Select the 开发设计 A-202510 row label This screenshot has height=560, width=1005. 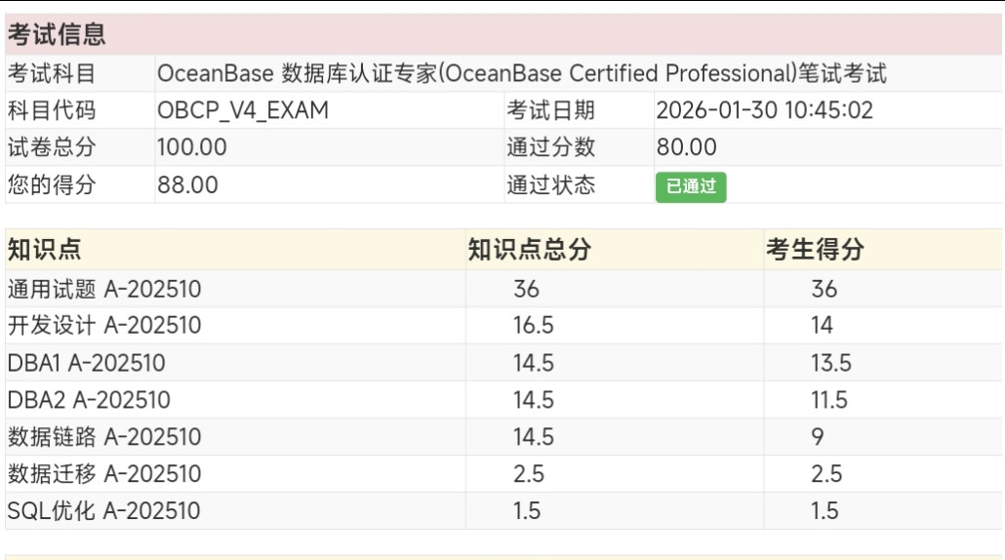coord(104,326)
